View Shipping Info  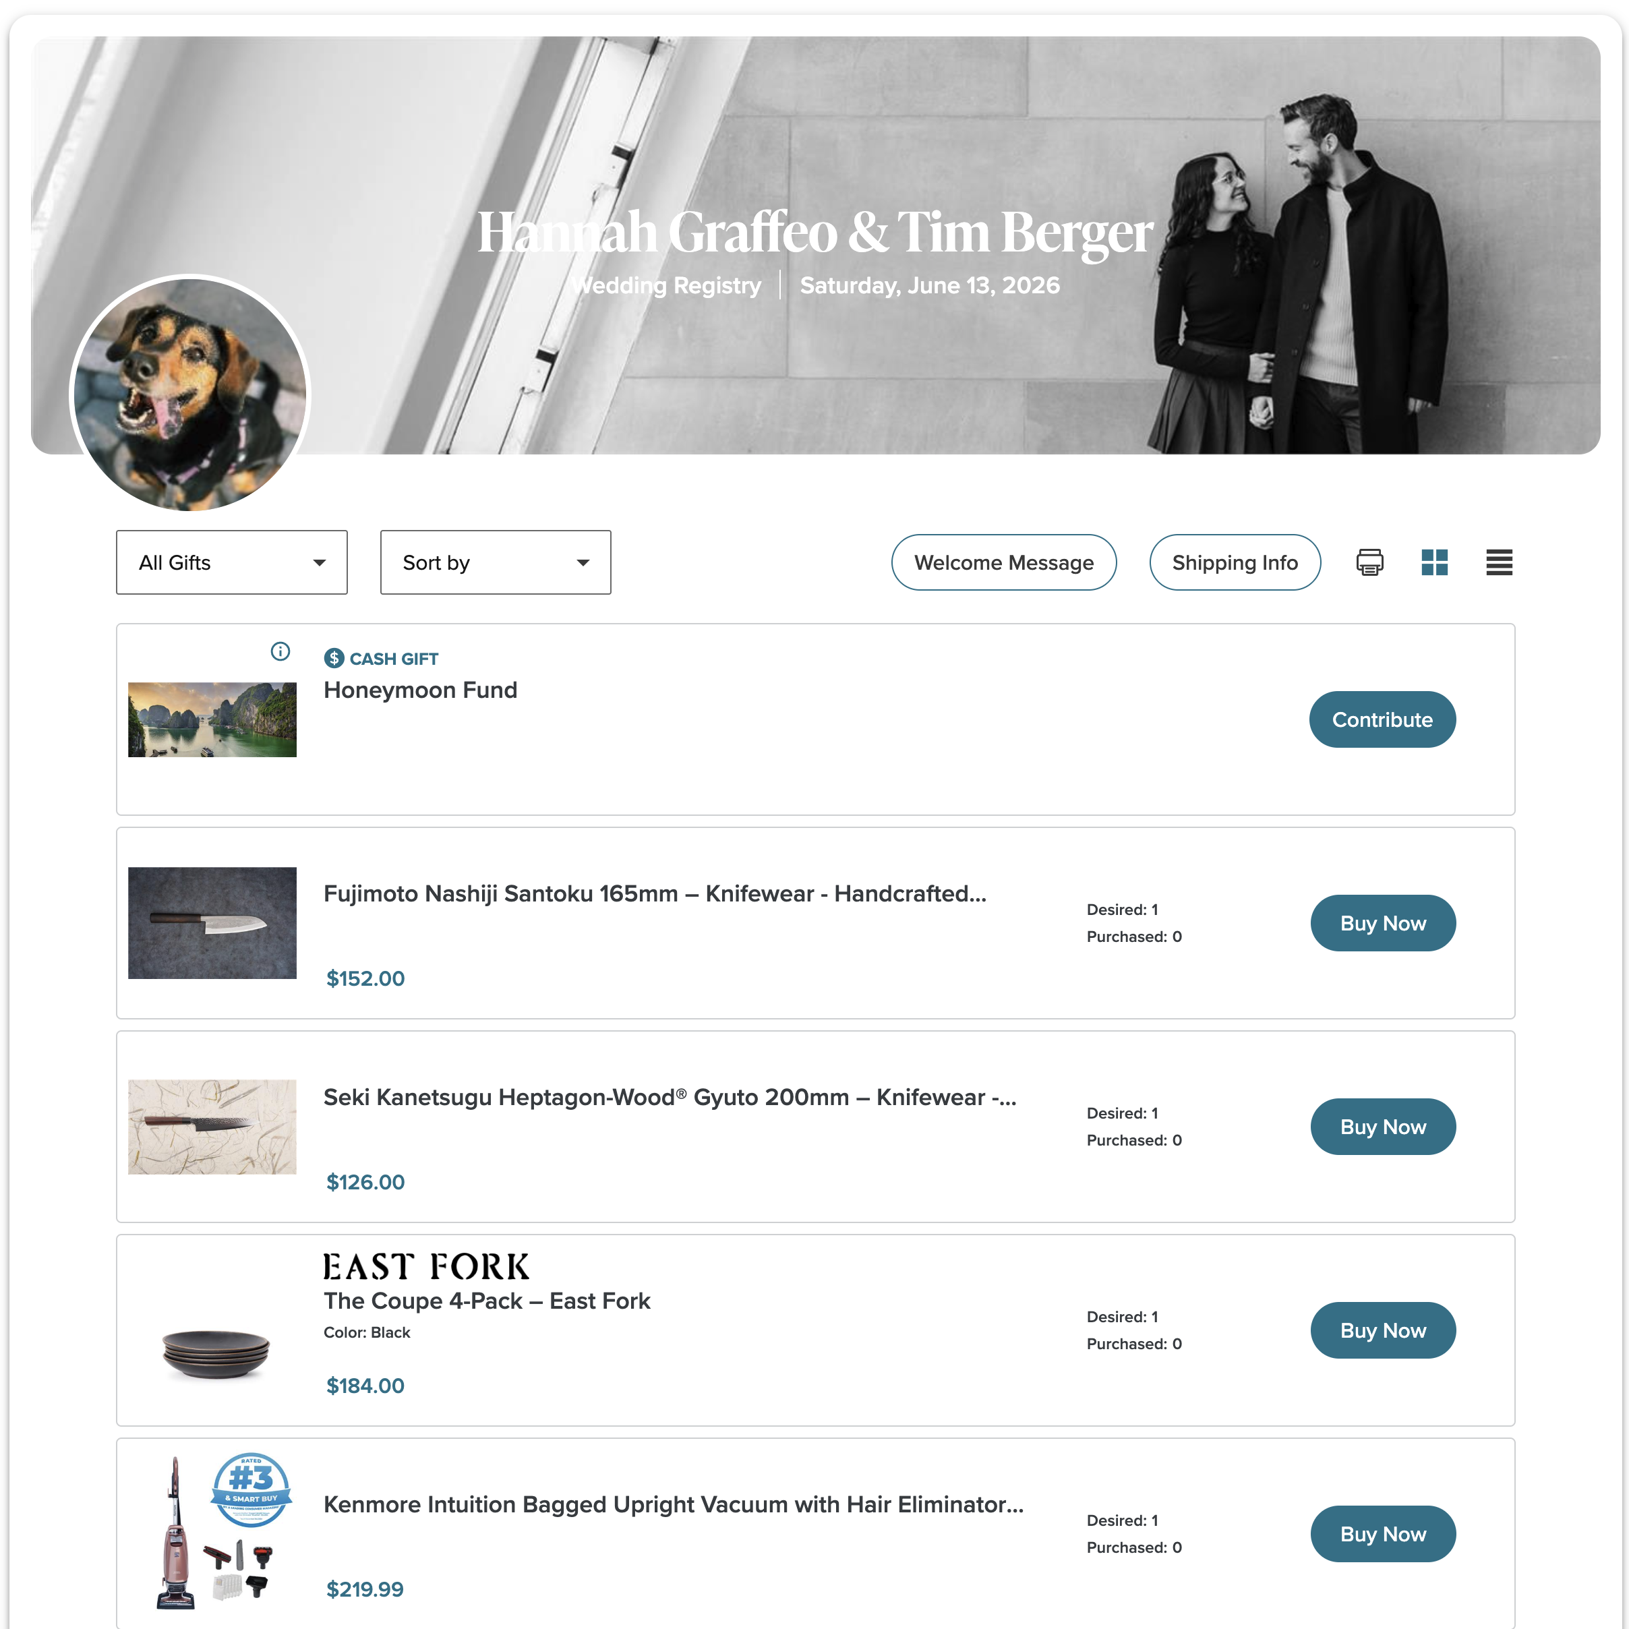(x=1235, y=562)
